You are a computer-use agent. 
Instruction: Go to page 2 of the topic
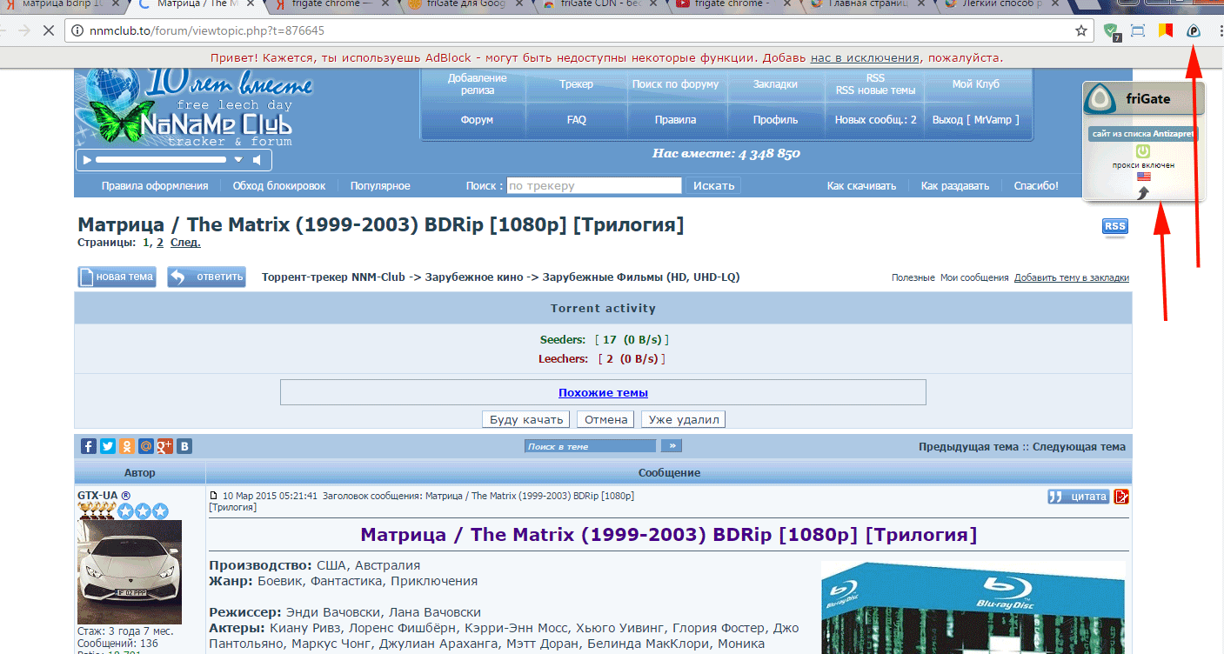click(159, 243)
